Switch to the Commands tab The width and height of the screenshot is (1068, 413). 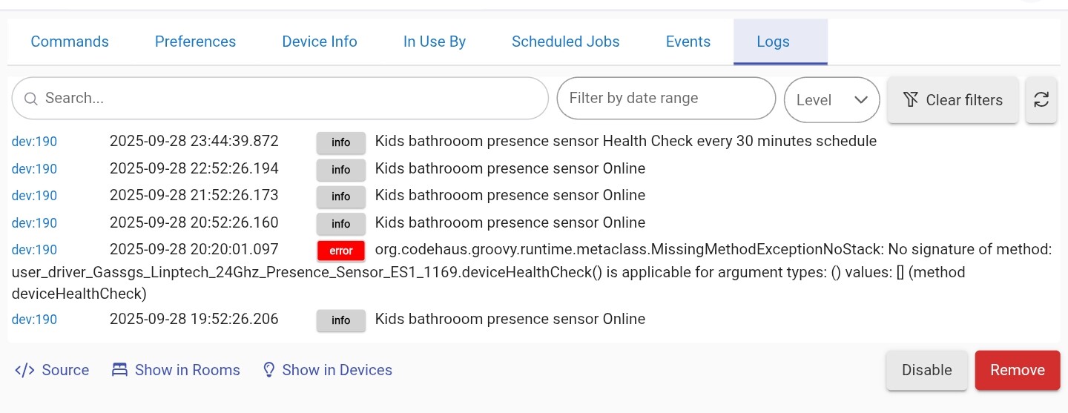pyautogui.click(x=70, y=42)
